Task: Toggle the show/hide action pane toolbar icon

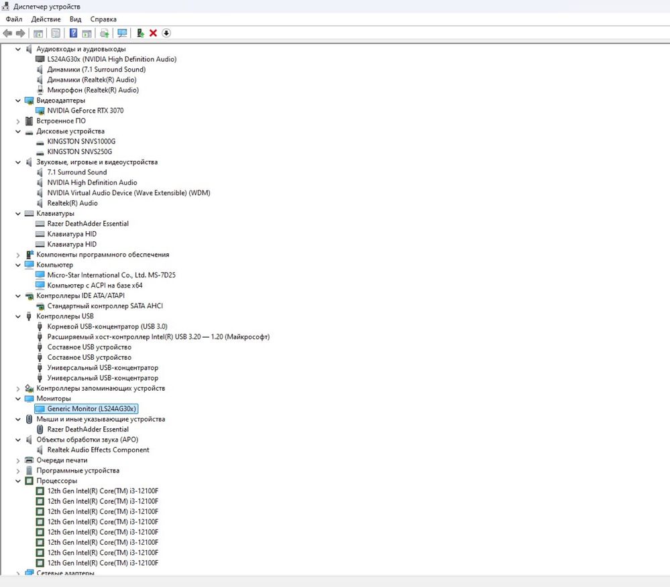Action: 87,33
